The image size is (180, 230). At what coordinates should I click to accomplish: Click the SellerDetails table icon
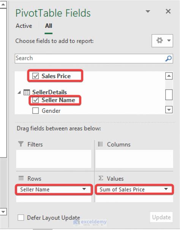(27, 92)
